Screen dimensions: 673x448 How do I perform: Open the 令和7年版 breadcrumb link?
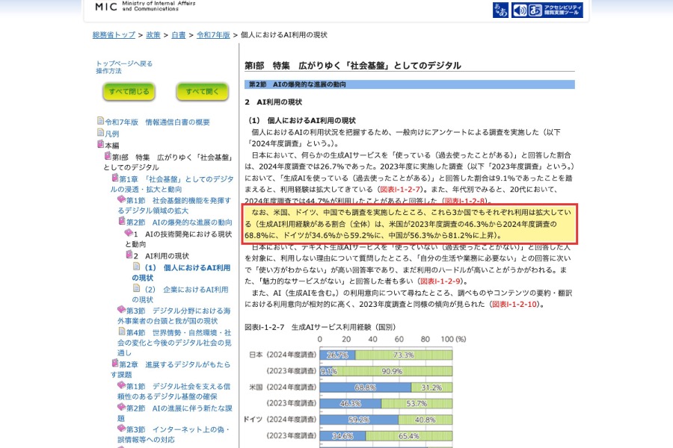click(213, 35)
